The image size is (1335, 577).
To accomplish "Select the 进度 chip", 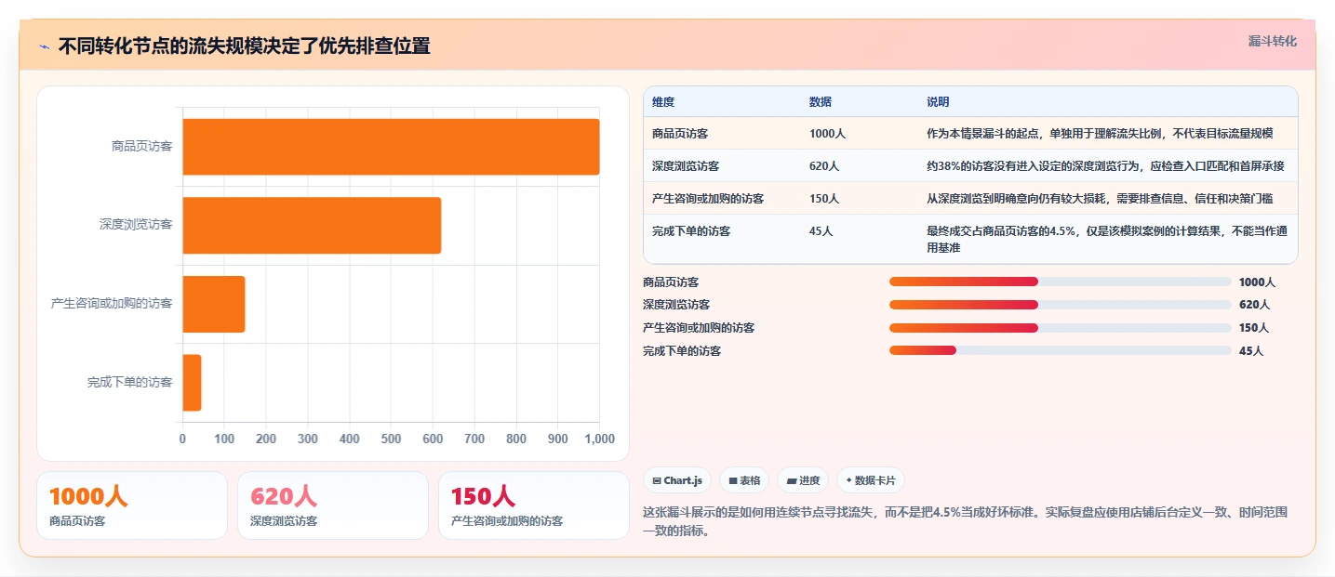I will pyautogui.click(x=803, y=480).
